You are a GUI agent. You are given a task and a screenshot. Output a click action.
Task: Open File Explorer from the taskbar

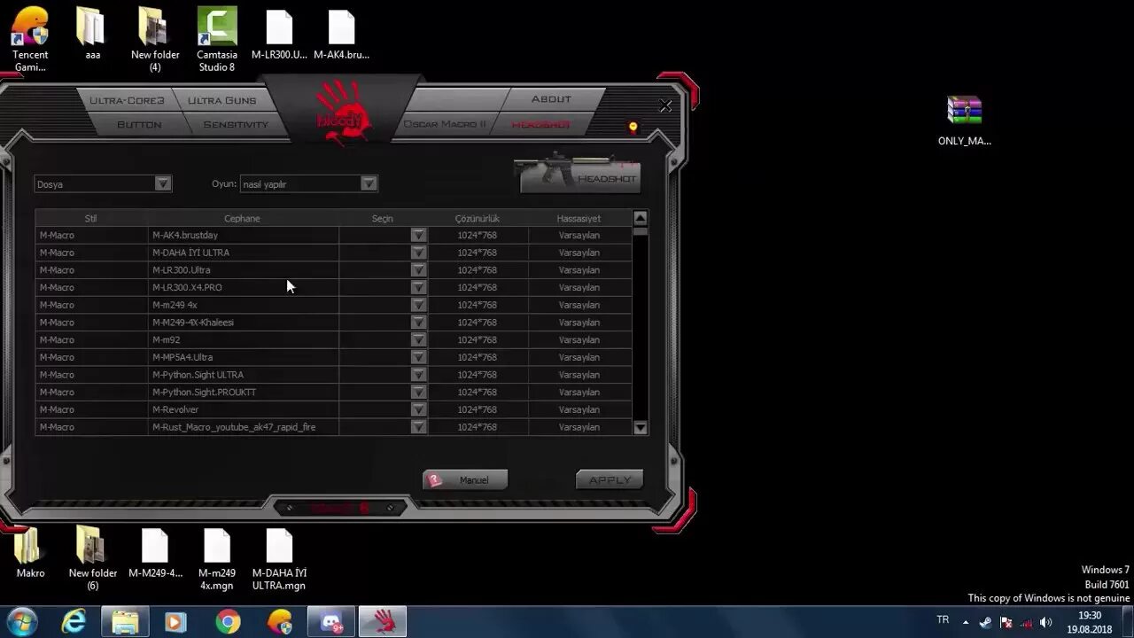pyautogui.click(x=126, y=623)
